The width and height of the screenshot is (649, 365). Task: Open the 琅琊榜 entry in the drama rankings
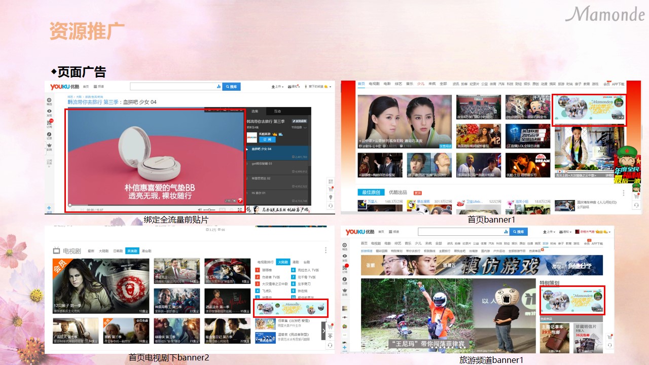click(x=267, y=270)
